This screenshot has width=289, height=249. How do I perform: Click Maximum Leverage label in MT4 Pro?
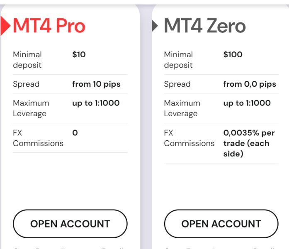(x=31, y=108)
